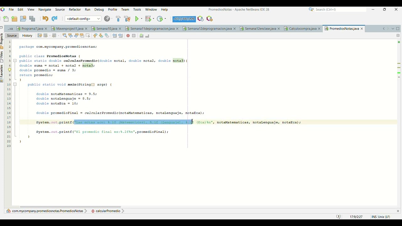This screenshot has height=226, width=402.
Task: Click the Profile IDE snapshot icon
Action: 200,19
